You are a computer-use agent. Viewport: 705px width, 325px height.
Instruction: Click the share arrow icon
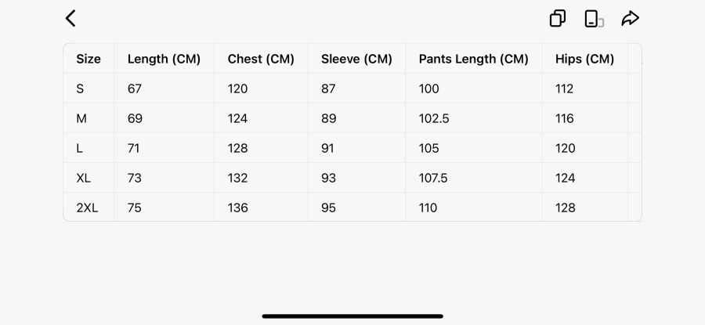pos(631,19)
